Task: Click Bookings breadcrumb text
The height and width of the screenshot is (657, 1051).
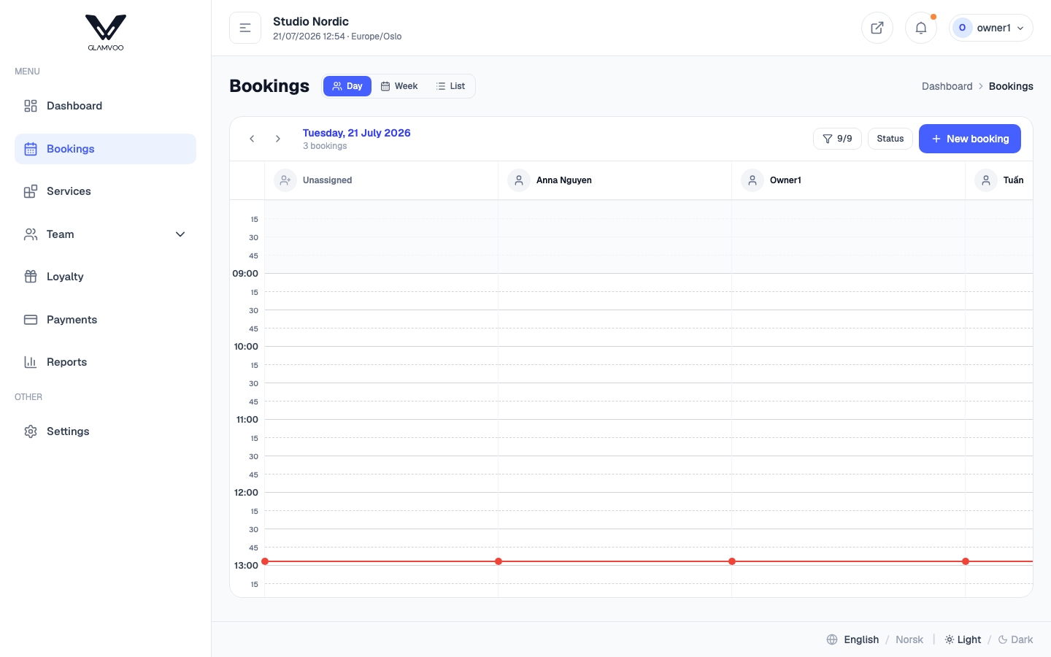Action: [x=1011, y=86]
